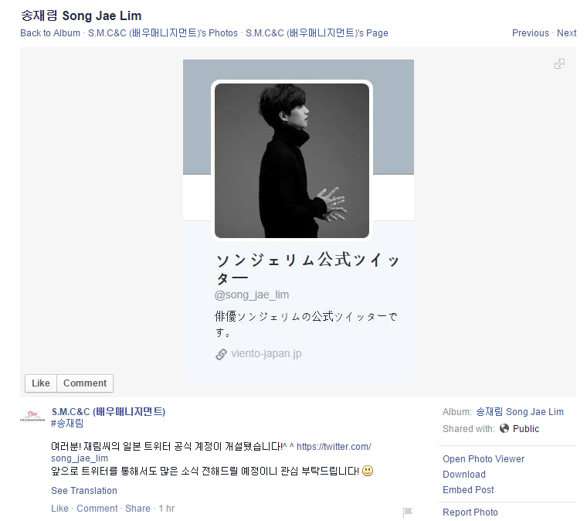Go to the Next photo
The width and height of the screenshot is (587, 521).
click(566, 33)
